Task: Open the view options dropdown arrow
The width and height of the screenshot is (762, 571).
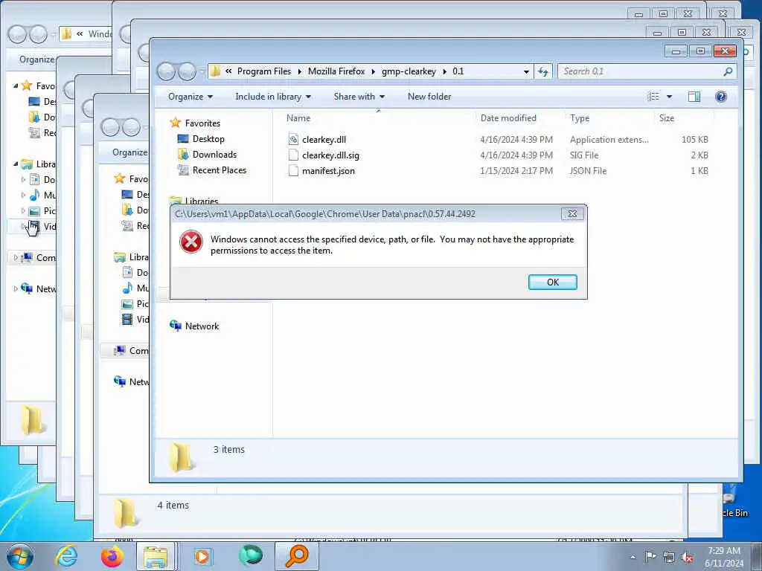Action: (669, 97)
